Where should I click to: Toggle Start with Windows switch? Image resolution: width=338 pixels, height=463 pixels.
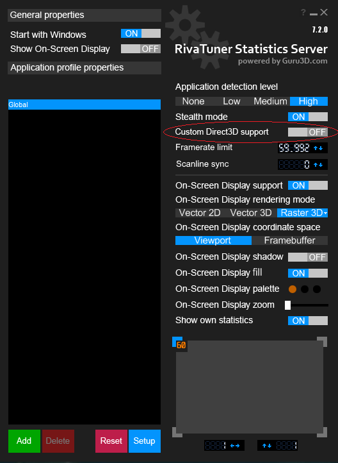coord(141,33)
